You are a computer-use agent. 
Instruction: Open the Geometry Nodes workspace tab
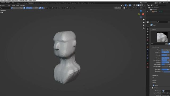click(82, 3)
